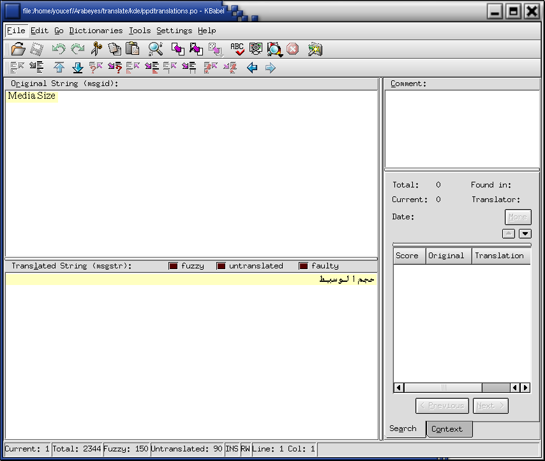This screenshot has height=461, width=545.
Task: Open the dropdown arrow below More
Action: tap(525, 233)
